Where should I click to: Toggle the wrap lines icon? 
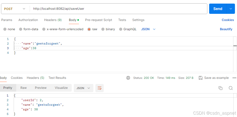100,88
